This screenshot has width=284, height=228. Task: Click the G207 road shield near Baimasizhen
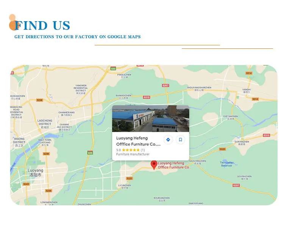[x=165, y=85]
